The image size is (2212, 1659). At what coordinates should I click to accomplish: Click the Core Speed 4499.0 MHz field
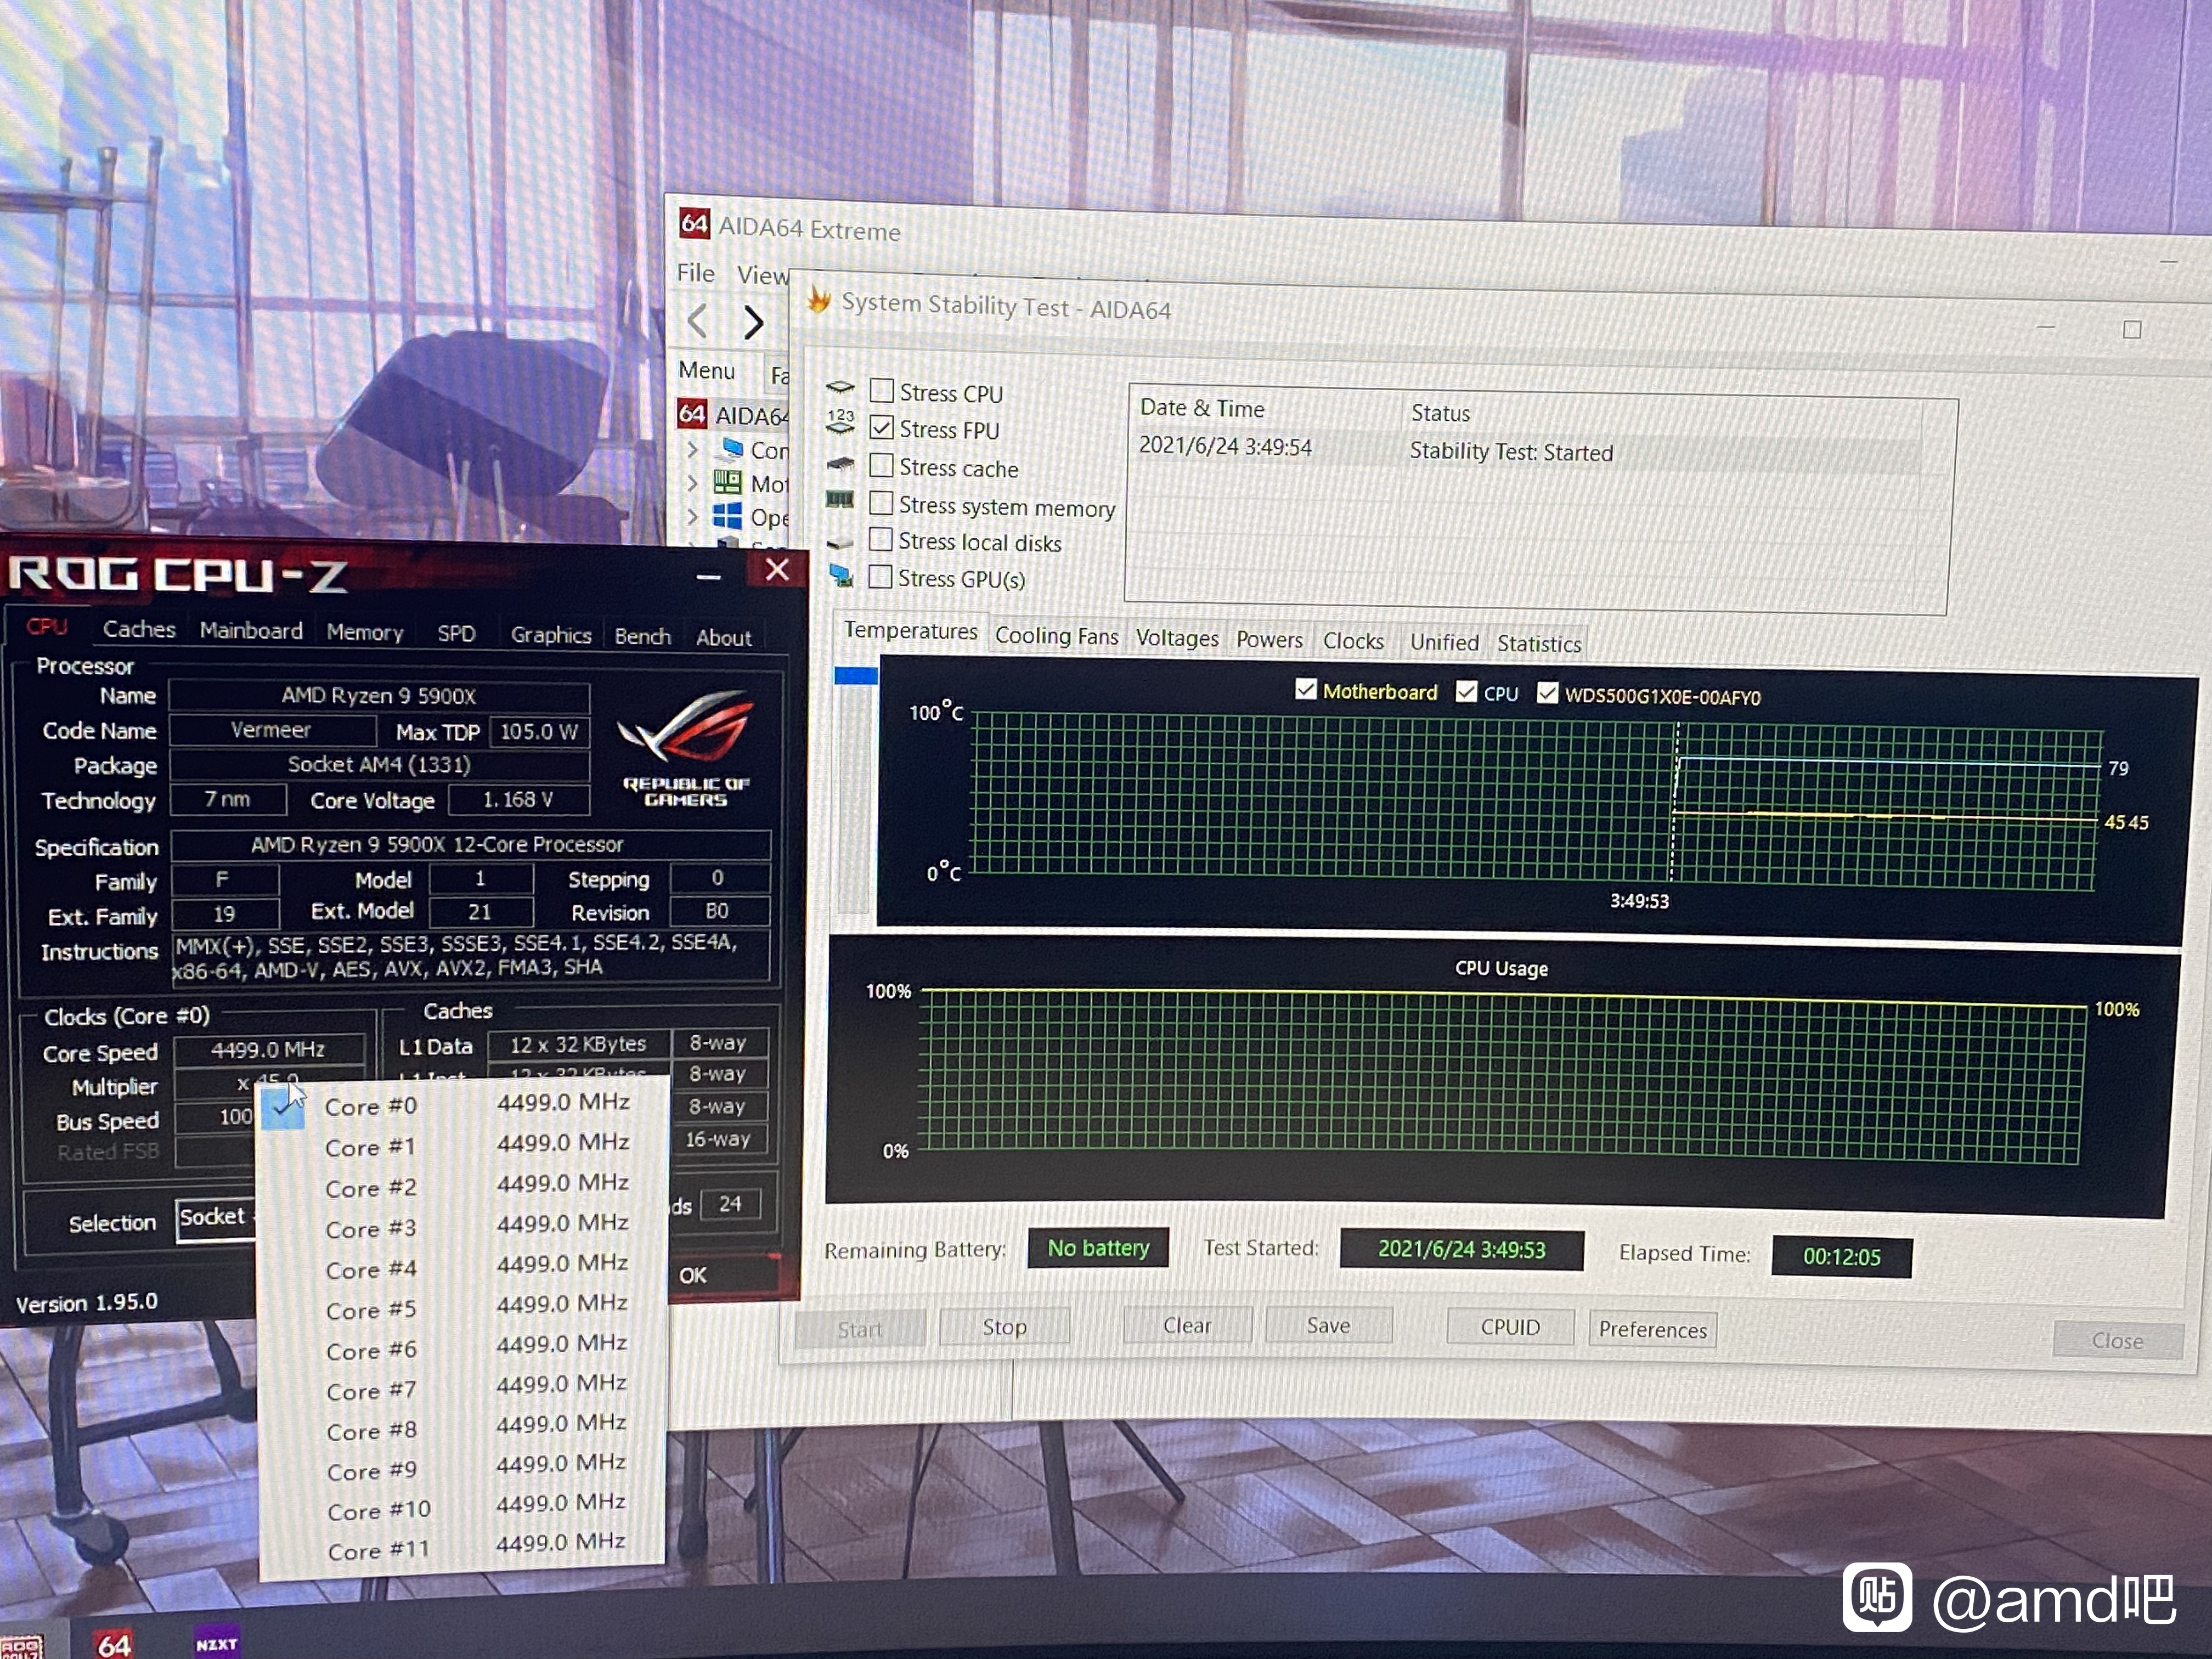point(268,1050)
